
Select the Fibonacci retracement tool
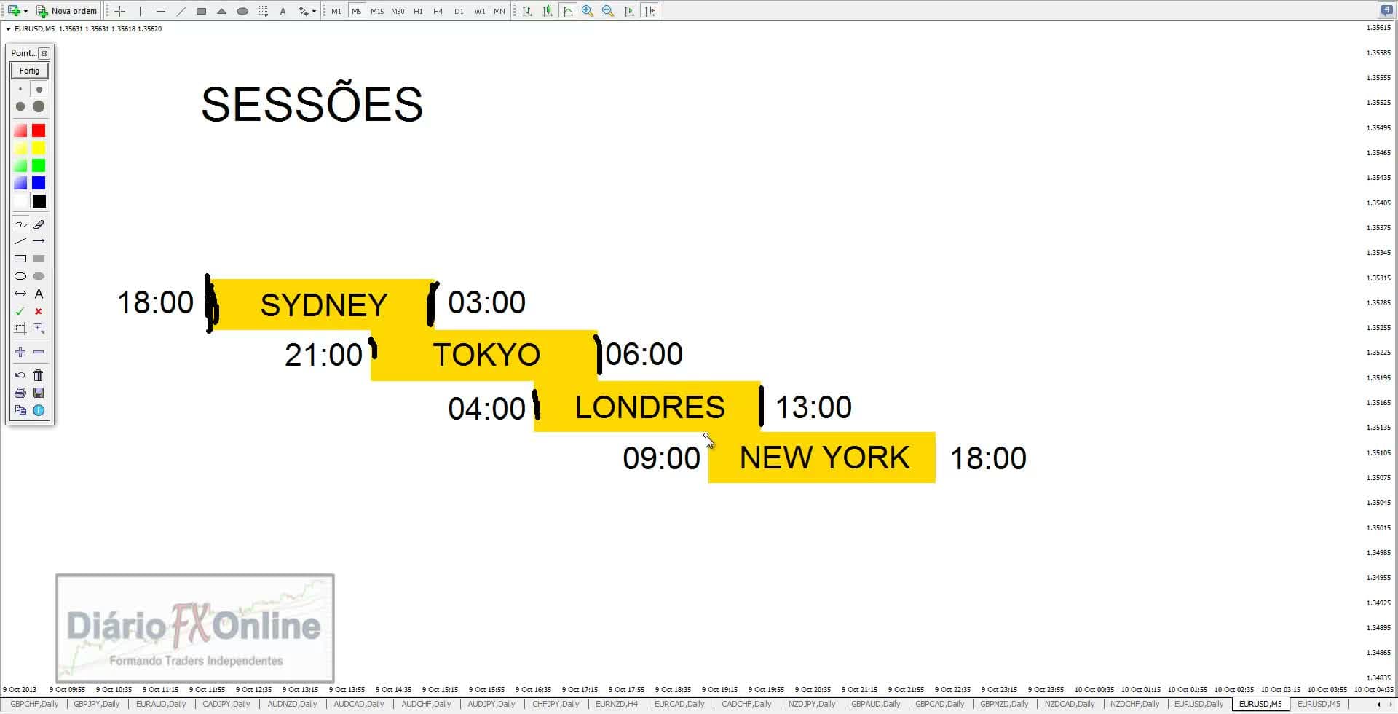pos(263,11)
